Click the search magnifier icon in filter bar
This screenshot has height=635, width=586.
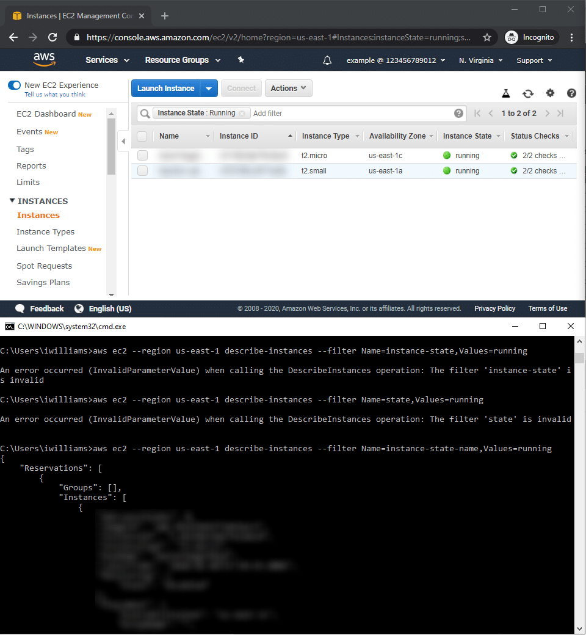[145, 114]
